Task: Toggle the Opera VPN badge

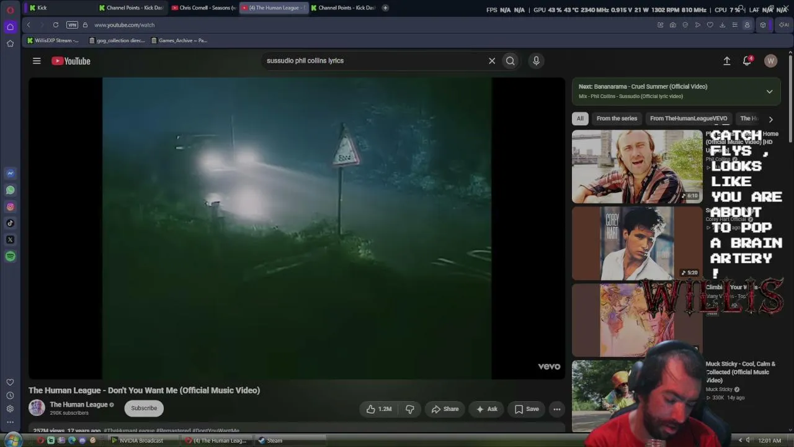Action: tap(72, 25)
